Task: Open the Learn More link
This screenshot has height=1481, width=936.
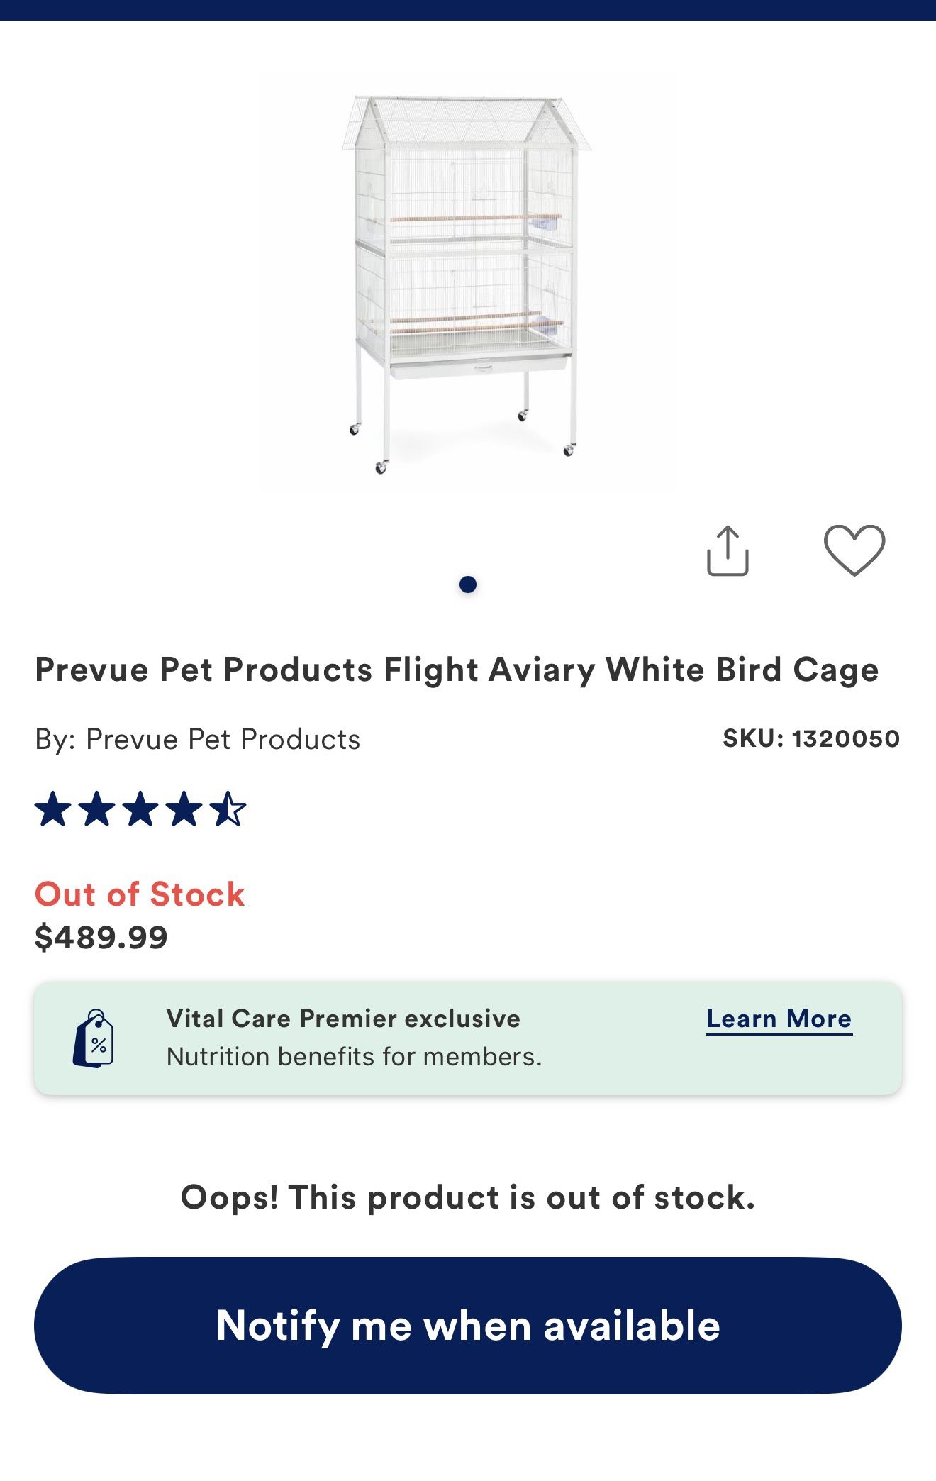Action: point(779,1019)
